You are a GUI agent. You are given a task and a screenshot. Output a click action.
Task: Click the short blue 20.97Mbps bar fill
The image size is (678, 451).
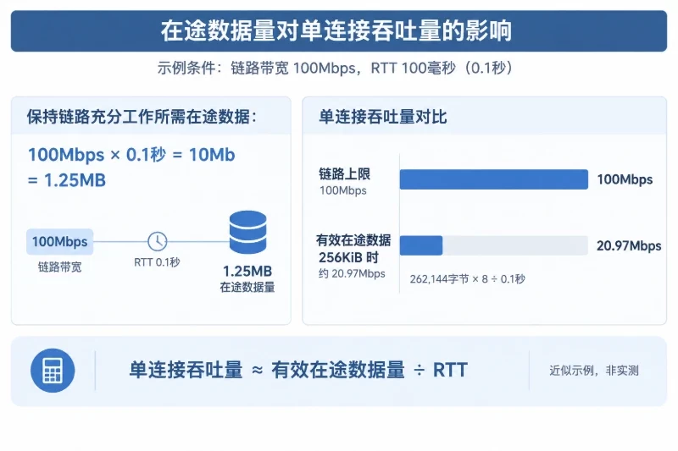[421, 245]
